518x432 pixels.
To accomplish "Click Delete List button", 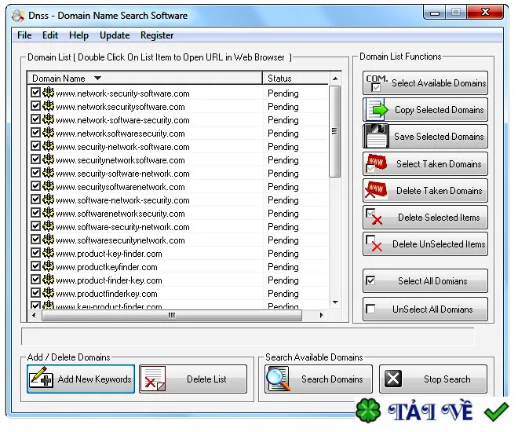I will [193, 379].
